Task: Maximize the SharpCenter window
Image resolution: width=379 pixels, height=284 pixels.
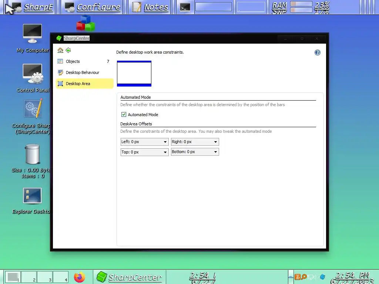Action: pos(302,38)
